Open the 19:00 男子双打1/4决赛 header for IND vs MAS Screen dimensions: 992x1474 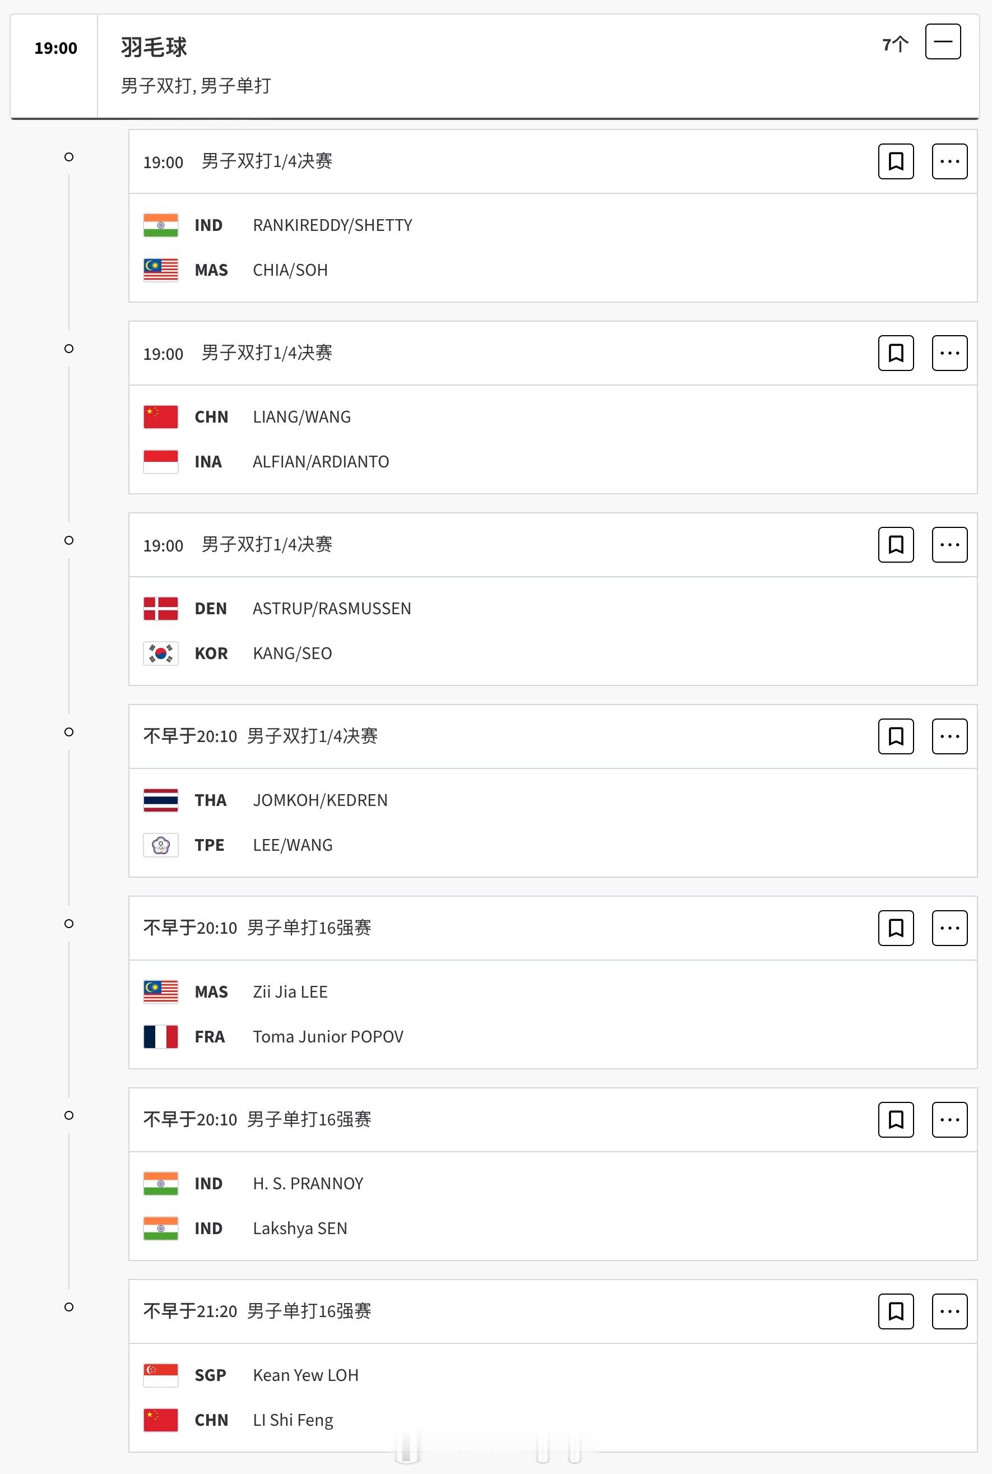[x=238, y=161]
